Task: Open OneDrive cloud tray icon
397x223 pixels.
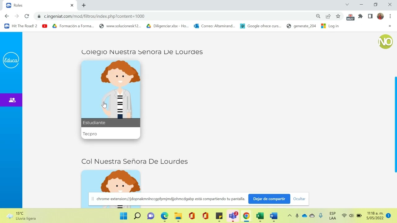Action: click(305, 216)
